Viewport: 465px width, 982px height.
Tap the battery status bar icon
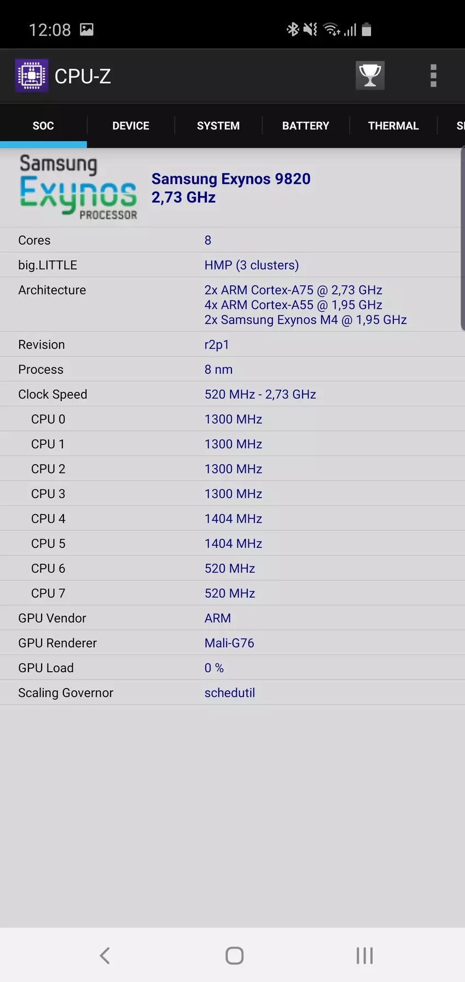367,30
